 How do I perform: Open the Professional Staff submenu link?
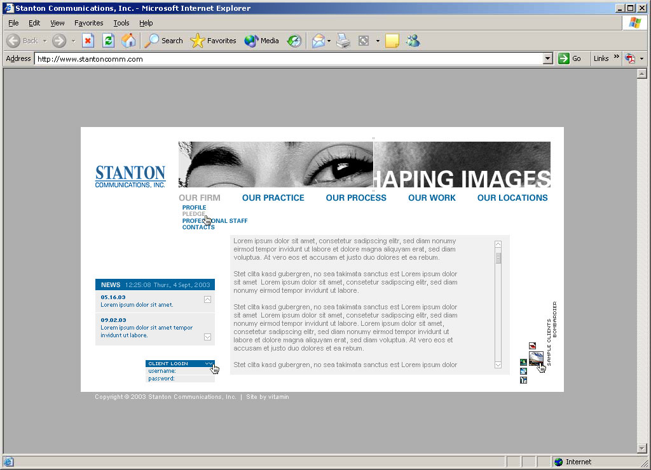coord(214,221)
